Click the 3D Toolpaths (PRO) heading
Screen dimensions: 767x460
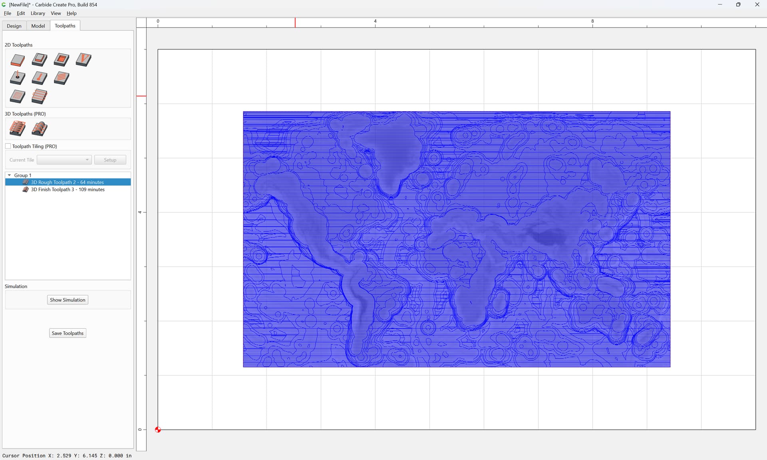pyautogui.click(x=25, y=114)
